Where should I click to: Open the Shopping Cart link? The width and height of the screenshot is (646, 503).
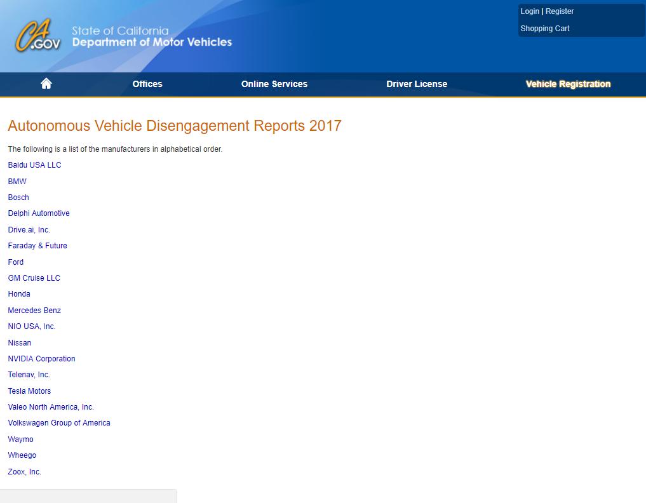pyautogui.click(x=544, y=29)
